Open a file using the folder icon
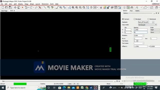Image resolution: width=160 pixels, height=90 pixels. tap(6, 7)
